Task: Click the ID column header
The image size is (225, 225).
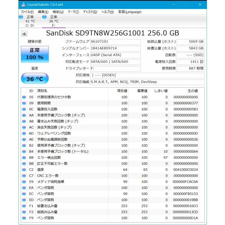Action: (x=31, y=91)
